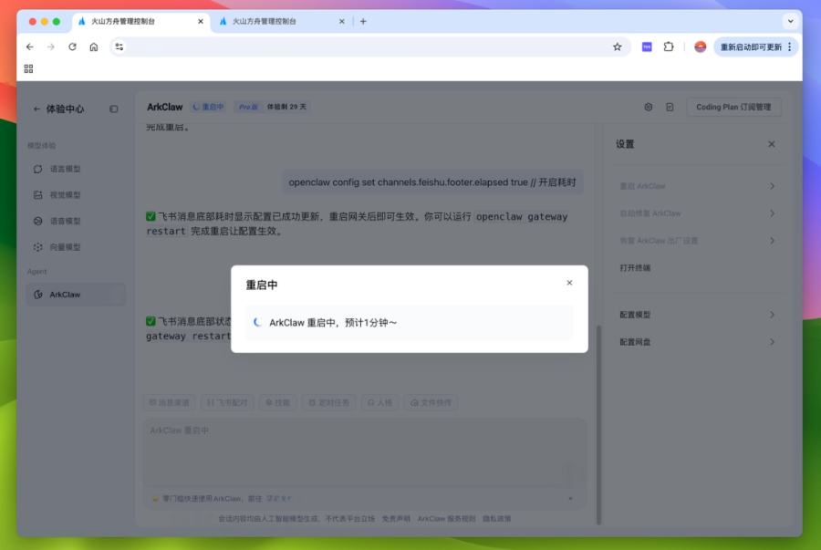Switch to second 火山方舟管理控制台 tab
Screen dimensions: 821x550
(282, 22)
